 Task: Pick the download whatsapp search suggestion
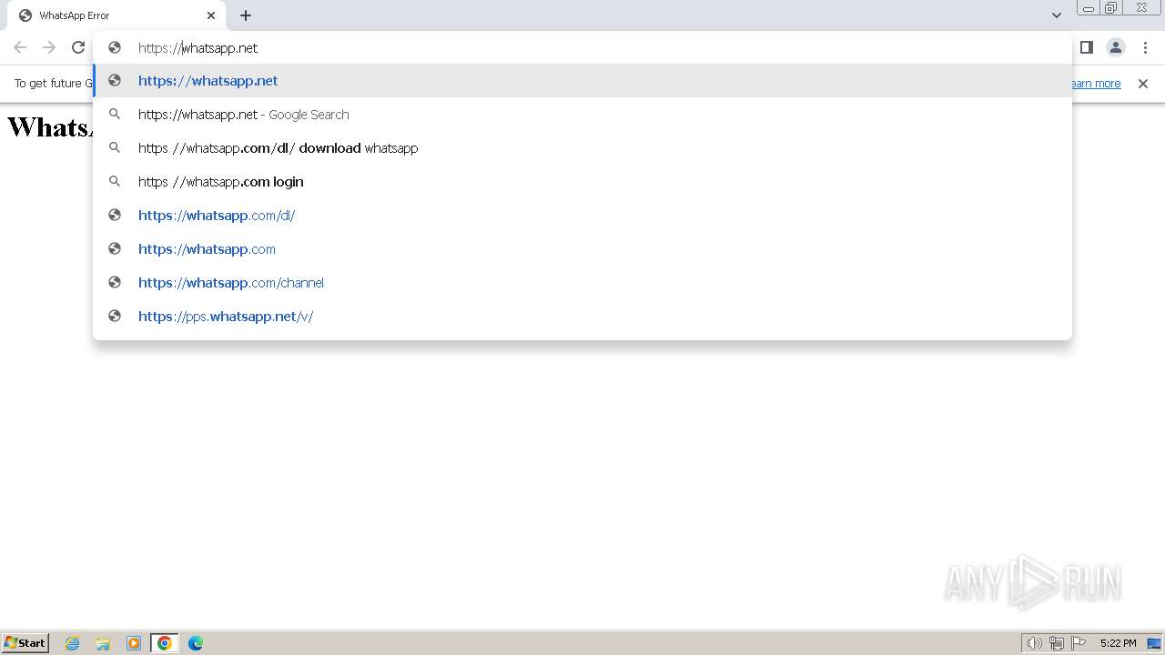[x=582, y=148]
